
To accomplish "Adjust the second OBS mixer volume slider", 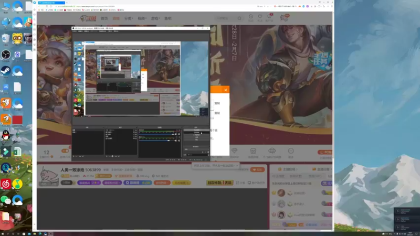I will [156, 141].
